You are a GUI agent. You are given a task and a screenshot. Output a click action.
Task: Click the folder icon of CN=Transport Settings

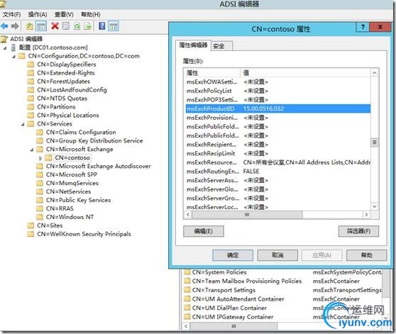point(187,290)
